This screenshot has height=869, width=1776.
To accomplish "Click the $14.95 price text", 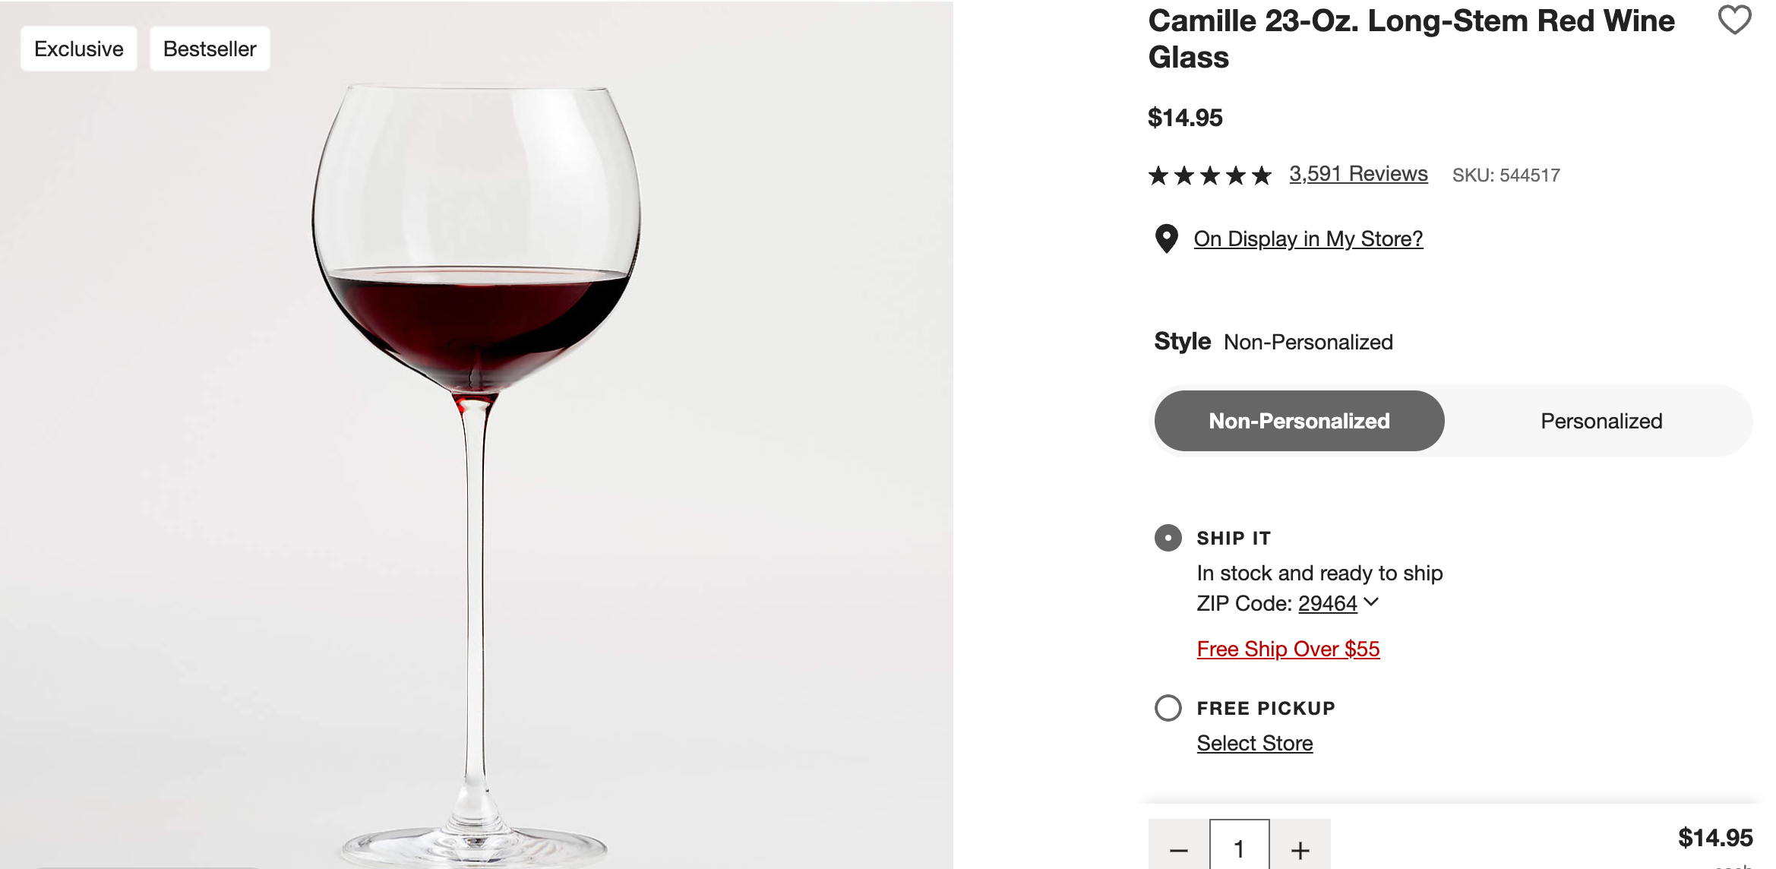I will 1186,117.
